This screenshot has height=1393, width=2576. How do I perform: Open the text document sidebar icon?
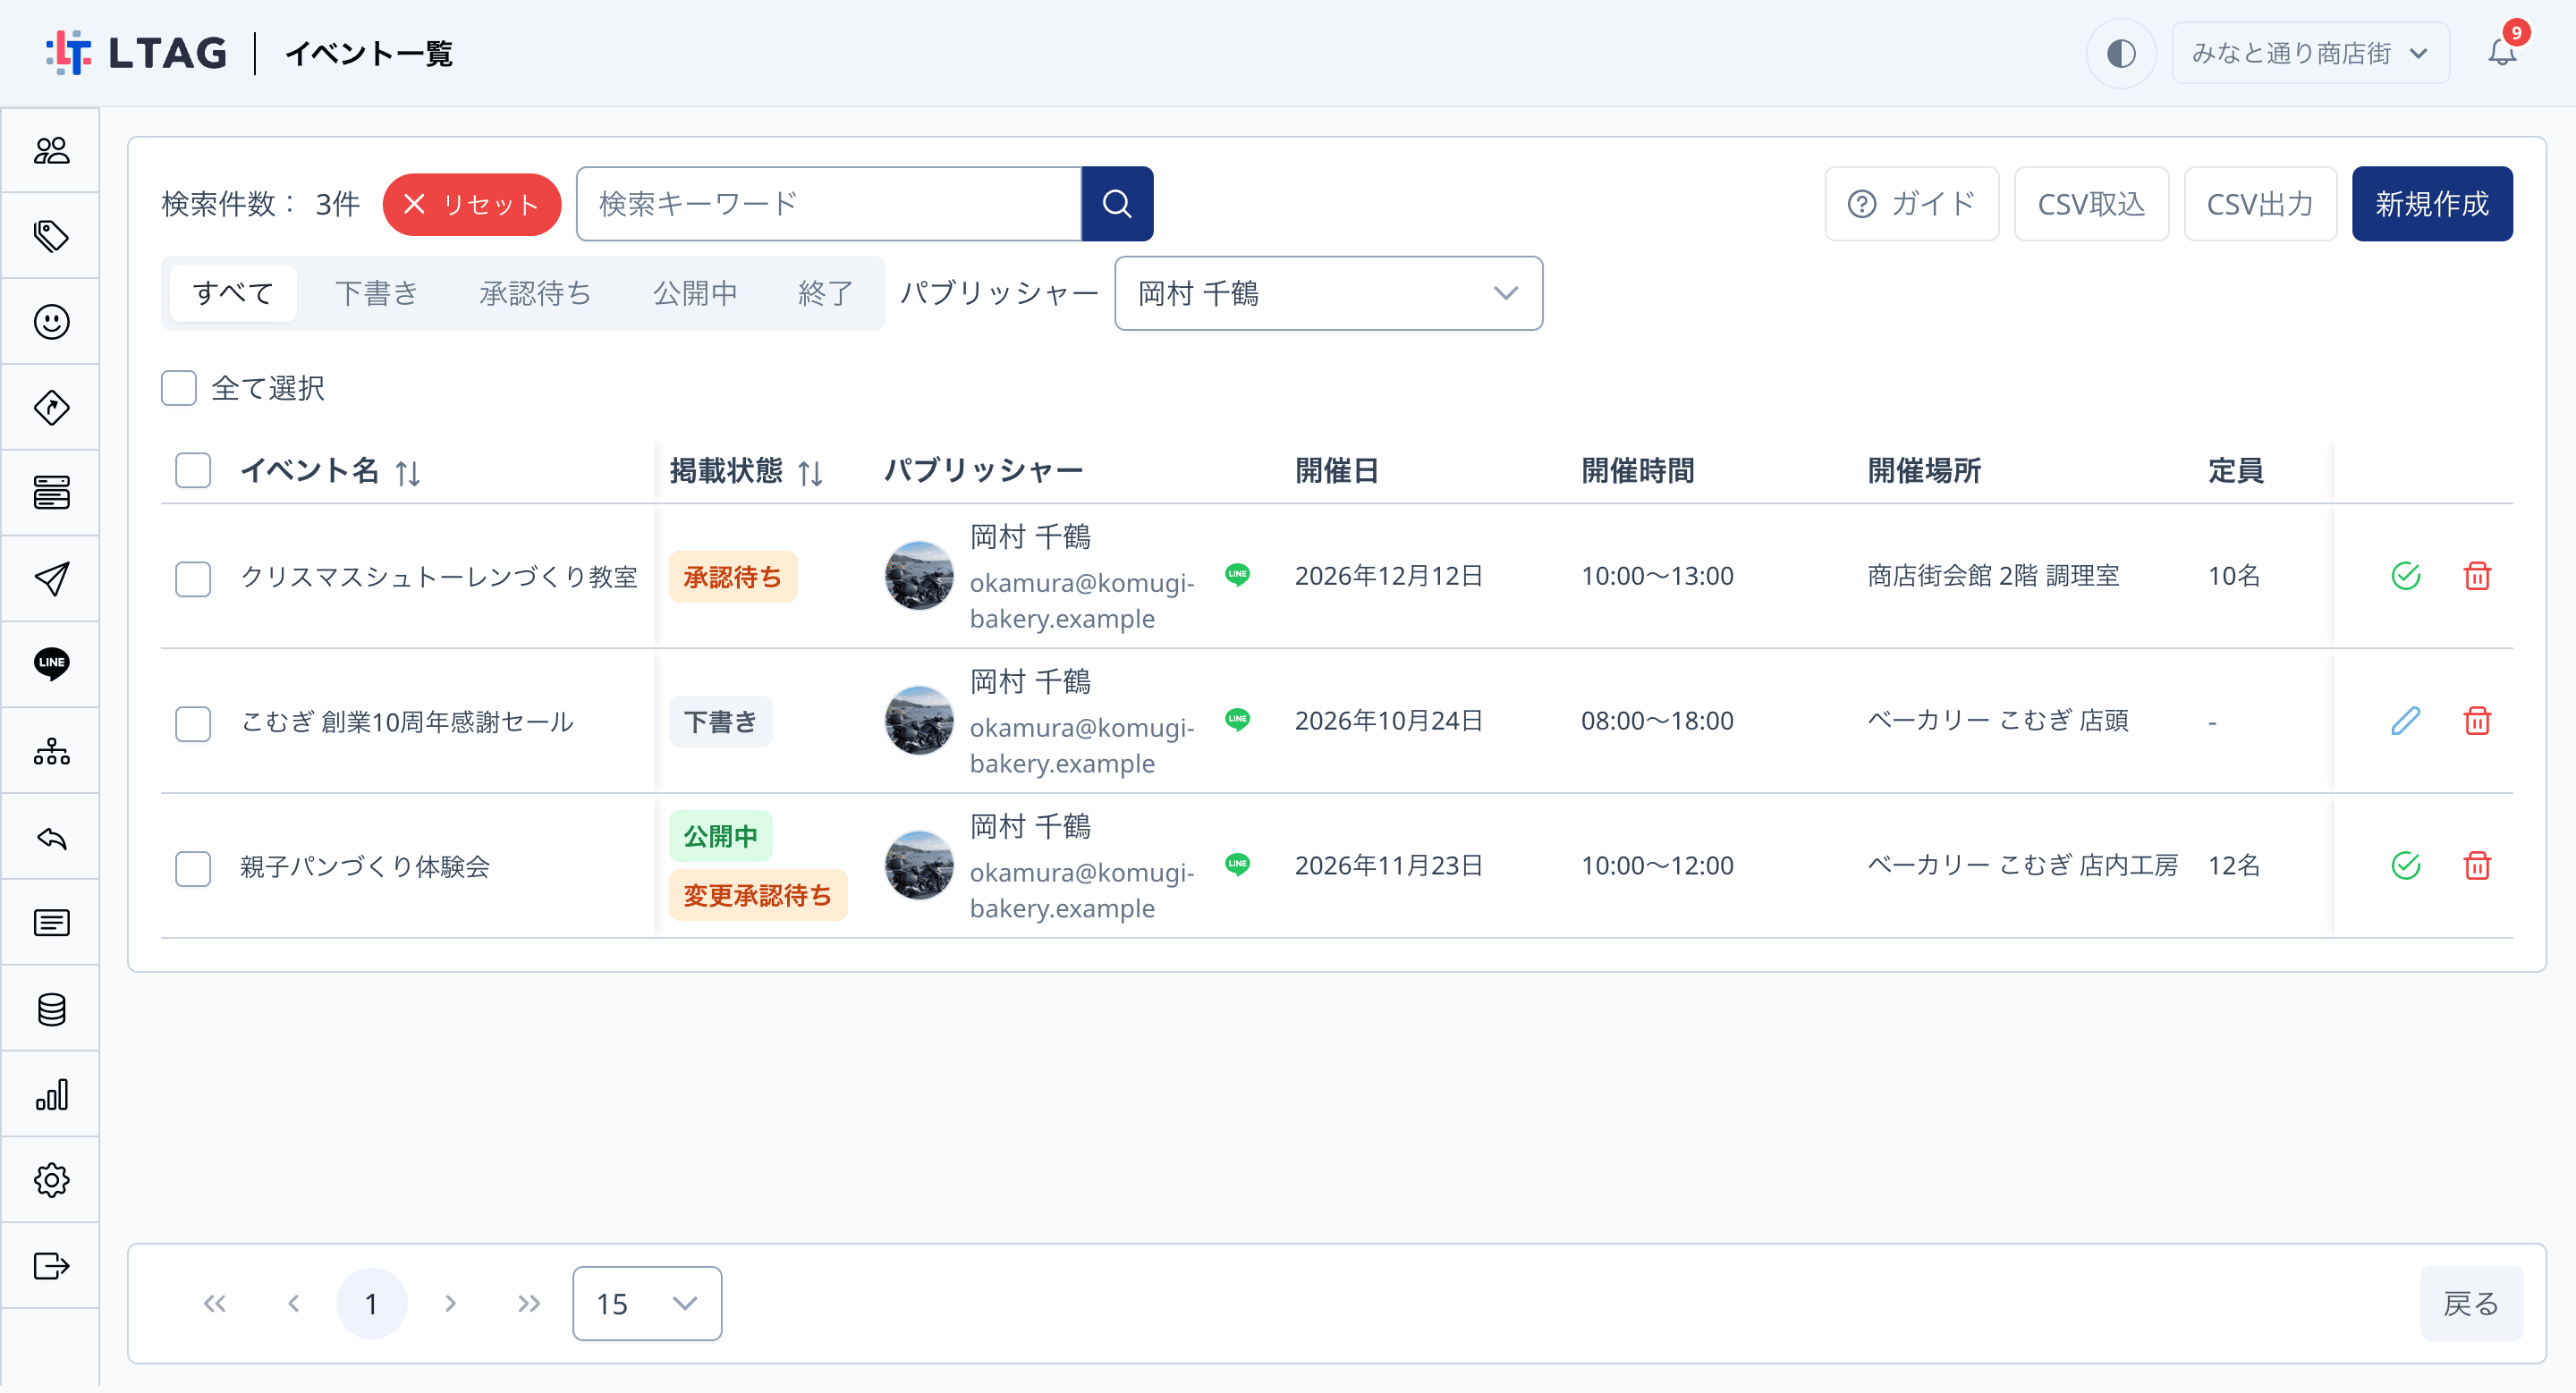click(x=51, y=923)
